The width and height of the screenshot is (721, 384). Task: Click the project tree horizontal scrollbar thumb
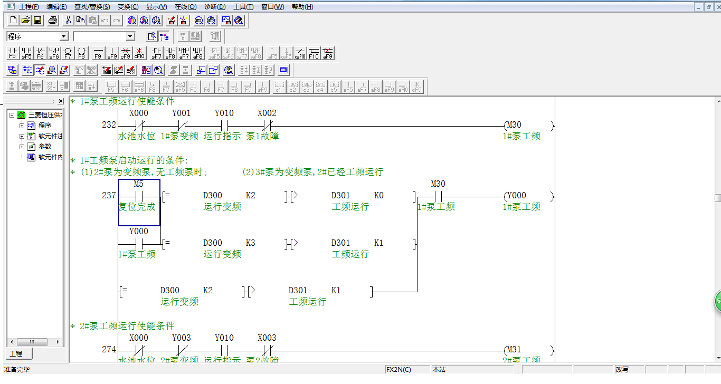pyautogui.click(x=32, y=342)
